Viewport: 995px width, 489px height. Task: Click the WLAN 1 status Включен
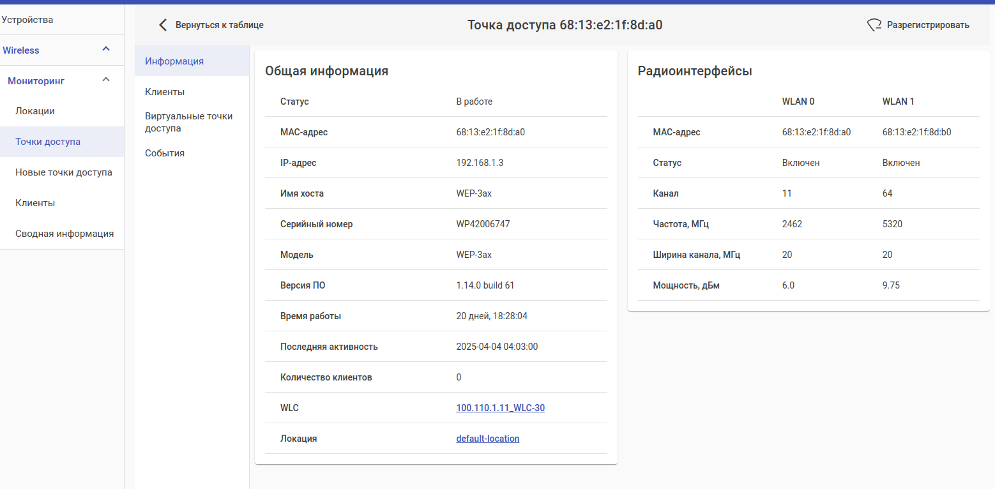click(901, 163)
